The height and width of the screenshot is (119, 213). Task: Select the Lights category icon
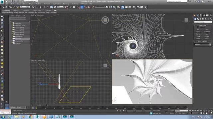click(200, 19)
